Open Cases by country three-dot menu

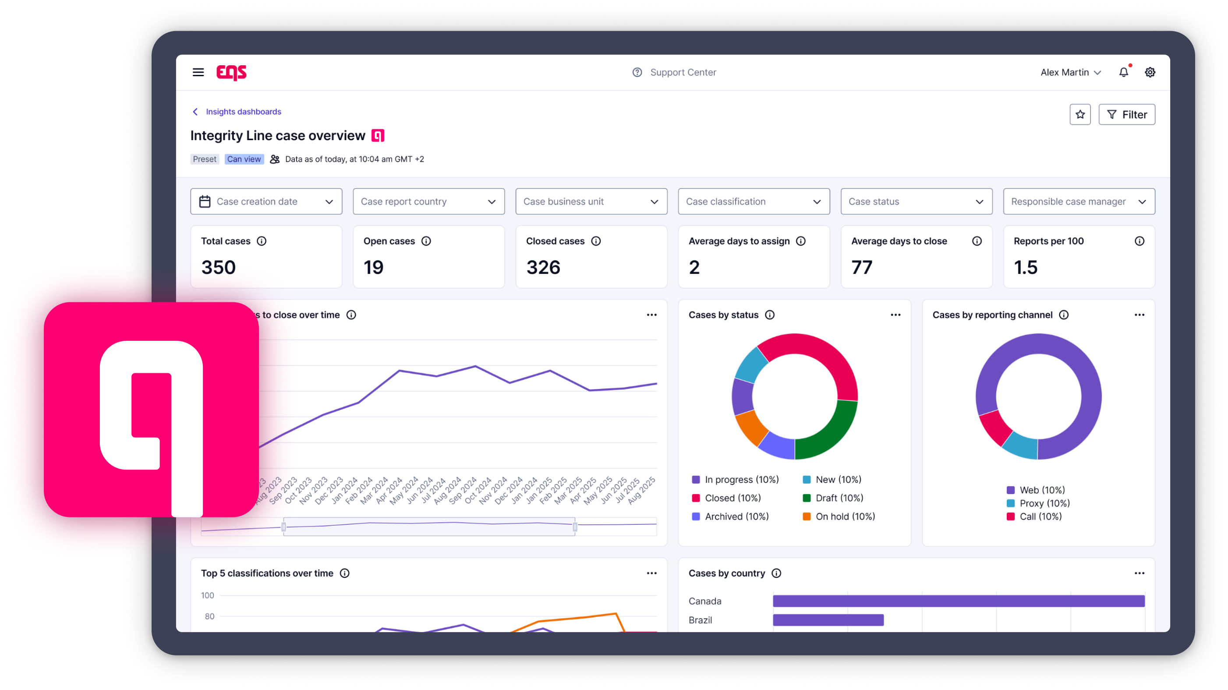[1139, 573]
